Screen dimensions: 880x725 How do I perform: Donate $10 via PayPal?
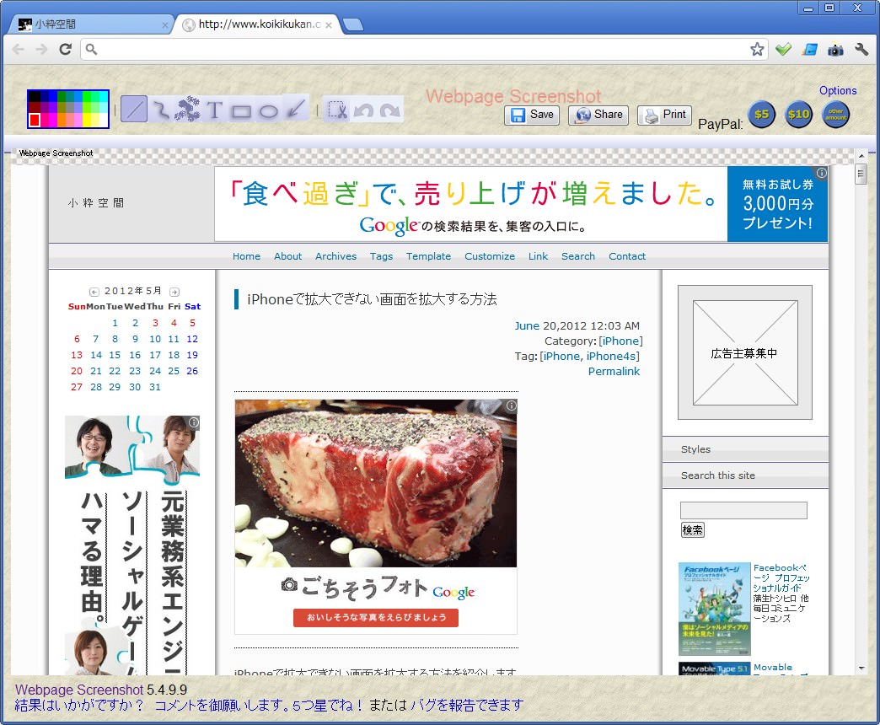pos(798,115)
